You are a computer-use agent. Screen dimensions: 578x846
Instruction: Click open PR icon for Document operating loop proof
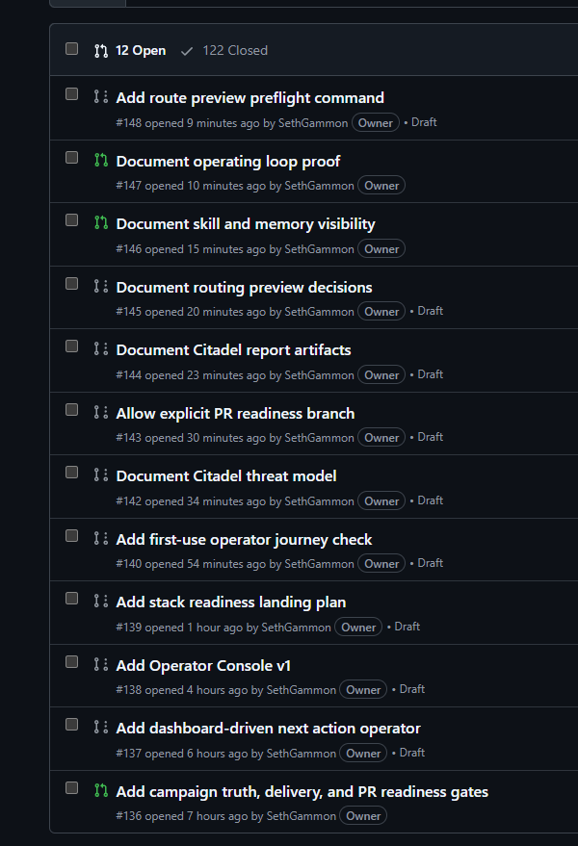[x=101, y=160]
